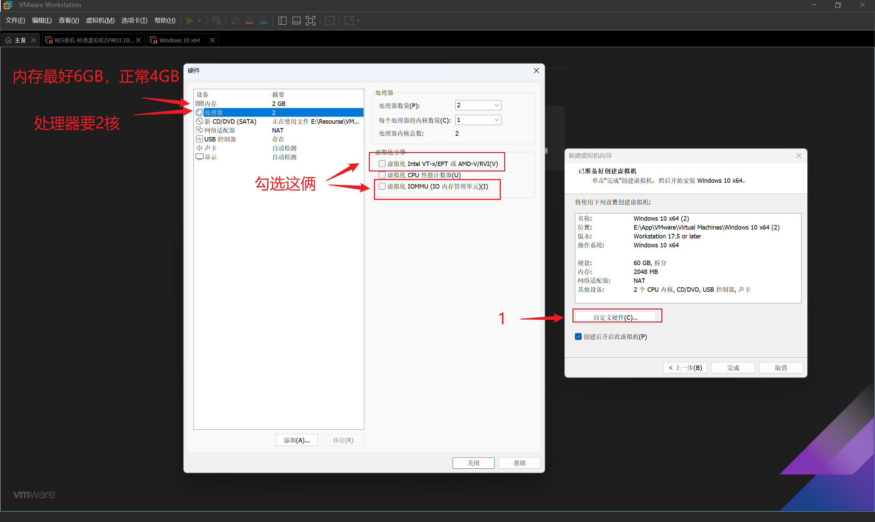Click the console view terminal icon
Screen dimensions: 875x522
coord(330,21)
